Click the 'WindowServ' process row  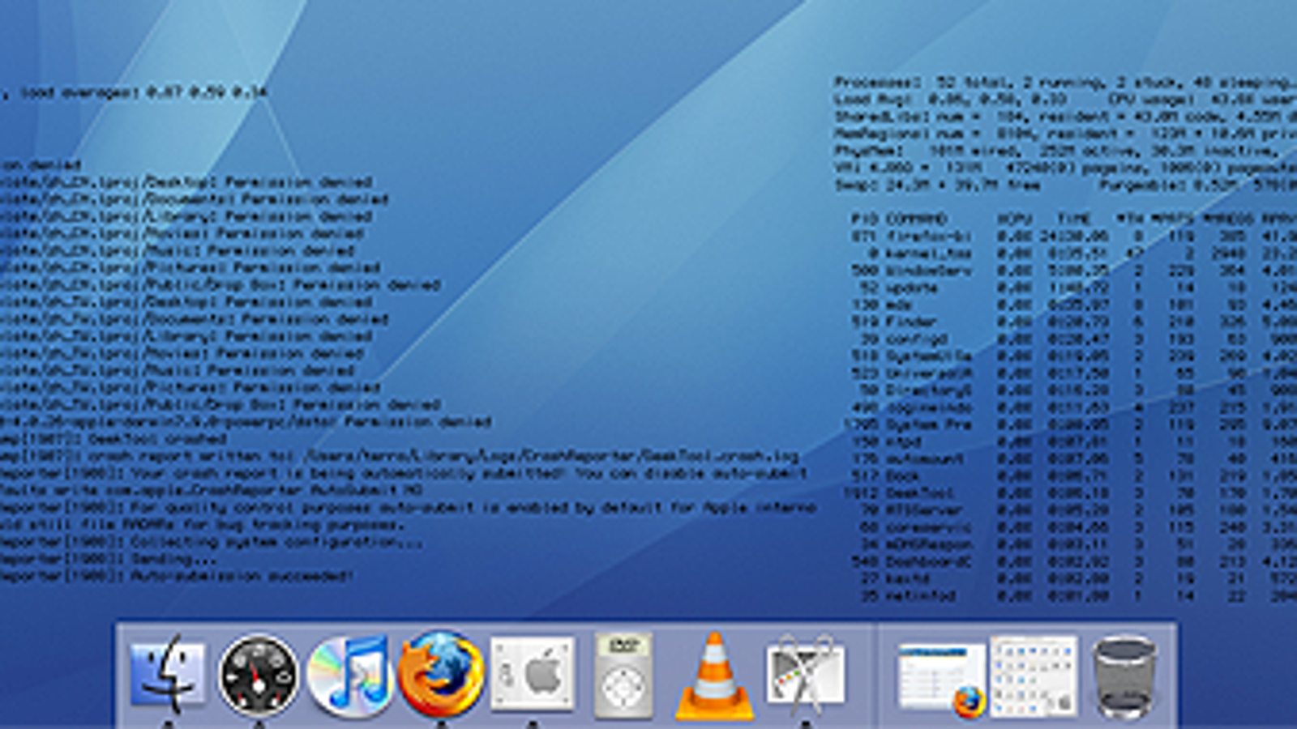(x=1075, y=271)
